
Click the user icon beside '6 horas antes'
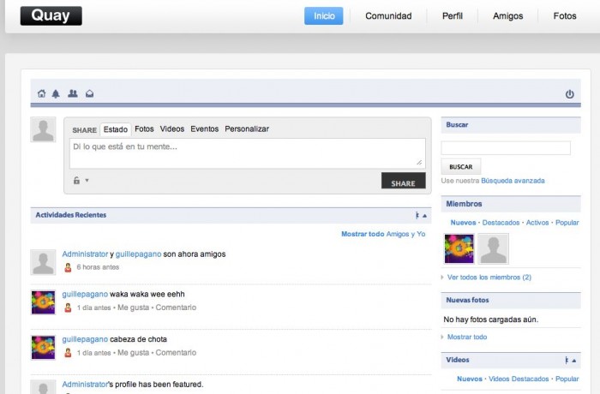[68, 267]
